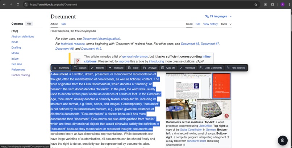Go to Further reading section in Contents
The width and height of the screenshot is (292, 148).
pos(21,75)
